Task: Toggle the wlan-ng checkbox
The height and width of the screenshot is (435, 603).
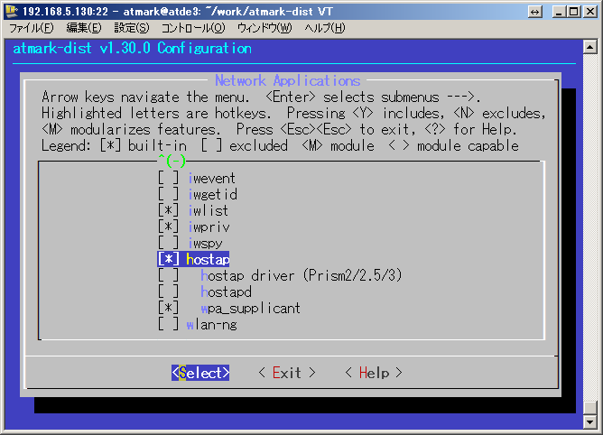Action: coord(168,324)
